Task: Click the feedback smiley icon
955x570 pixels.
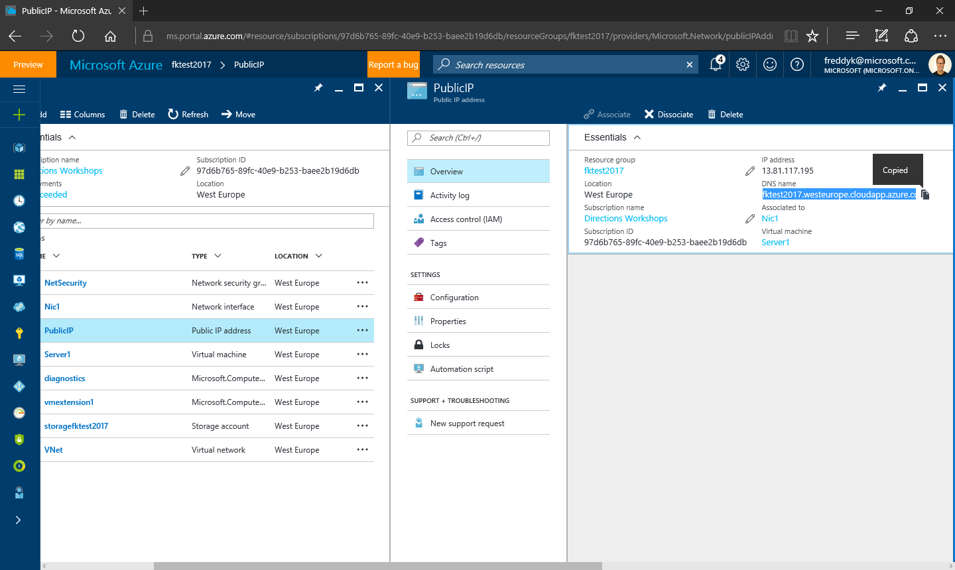Action: (770, 64)
